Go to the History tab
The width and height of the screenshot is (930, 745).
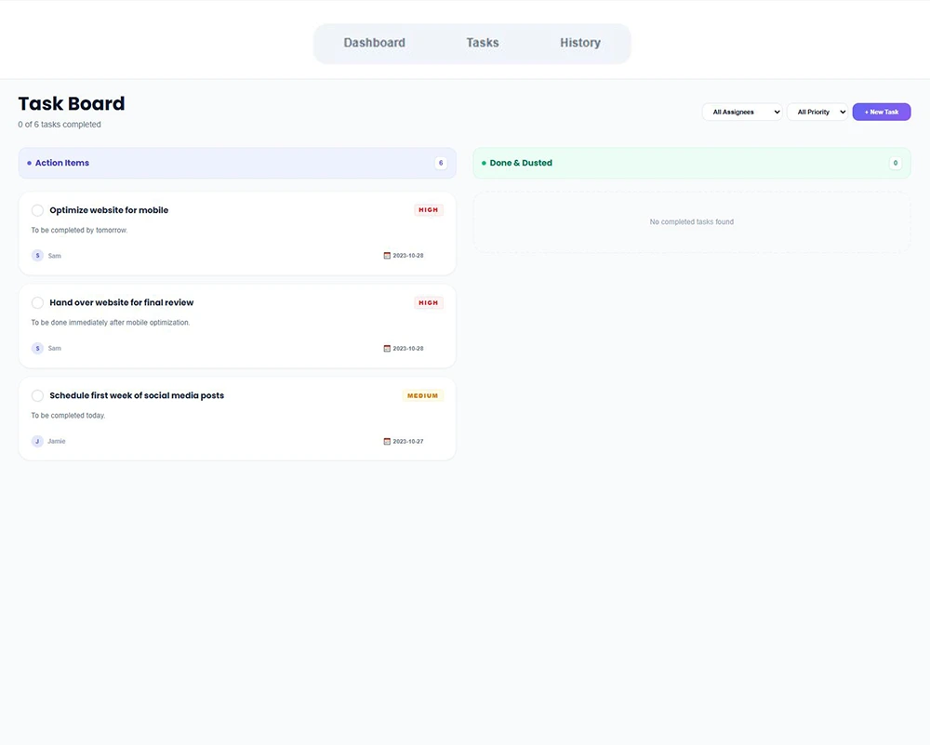[x=579, y=43]
